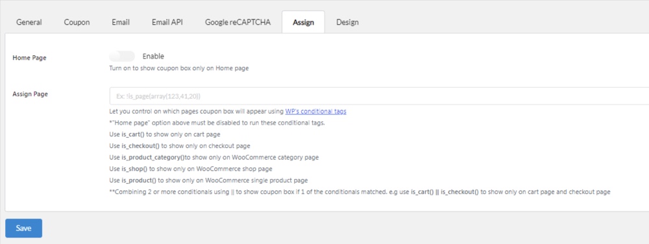
Task: Click the Assign Page setting label
Action: 31,94
